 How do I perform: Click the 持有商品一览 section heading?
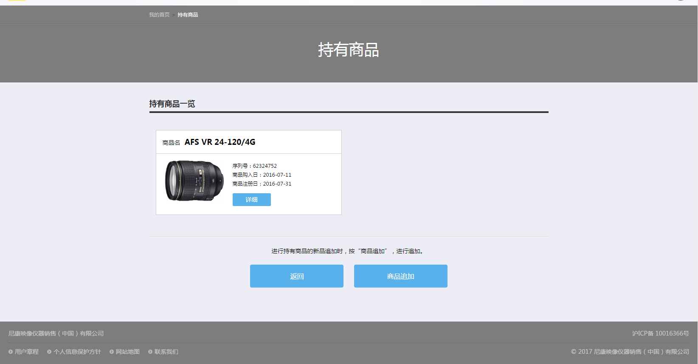click(172, 104)
